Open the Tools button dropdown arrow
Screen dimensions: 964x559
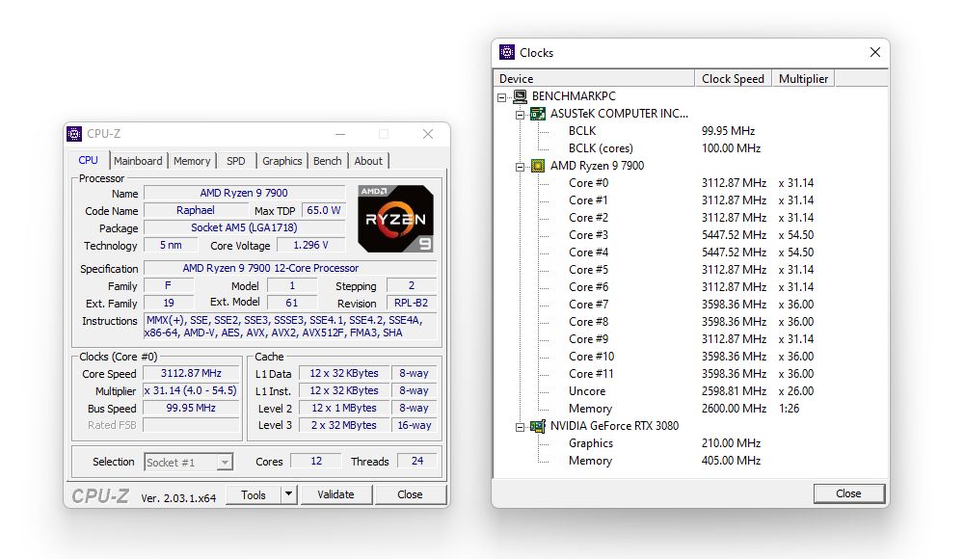coord(289,494)
